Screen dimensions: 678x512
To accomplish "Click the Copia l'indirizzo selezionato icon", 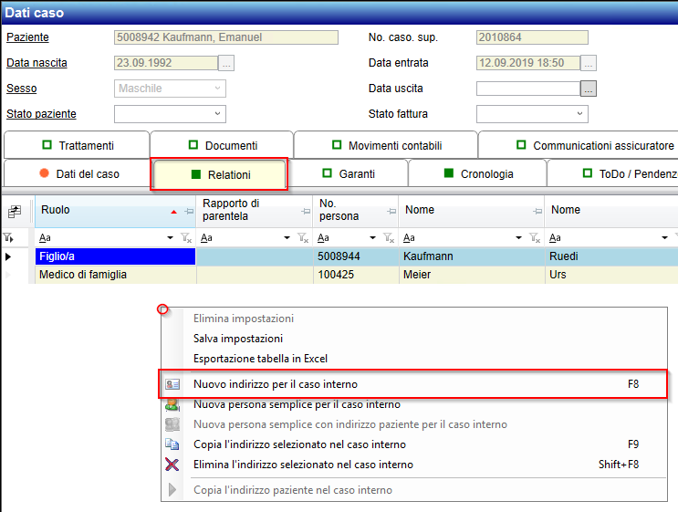I will (x=172, y=444).
